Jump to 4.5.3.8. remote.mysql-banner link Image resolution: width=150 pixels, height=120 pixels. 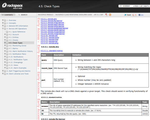pyautogui.click(x=53, y=32)
